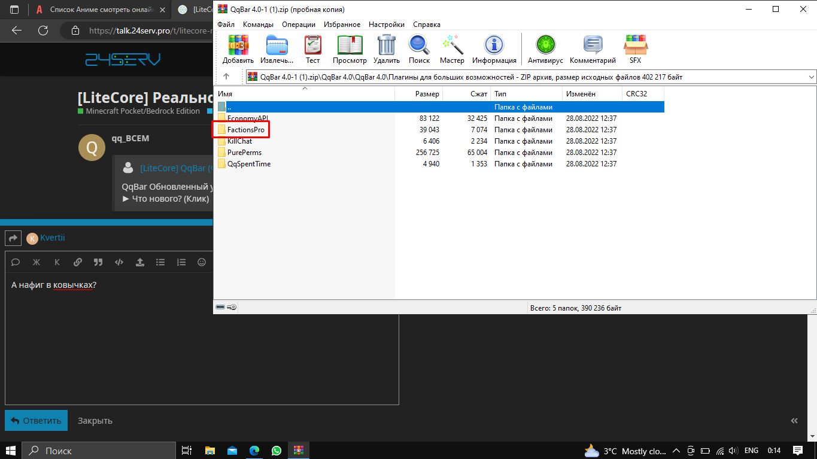Viewport: 817px width, 459px height.
Task: Open the Настройки menu
Action: 387,25
